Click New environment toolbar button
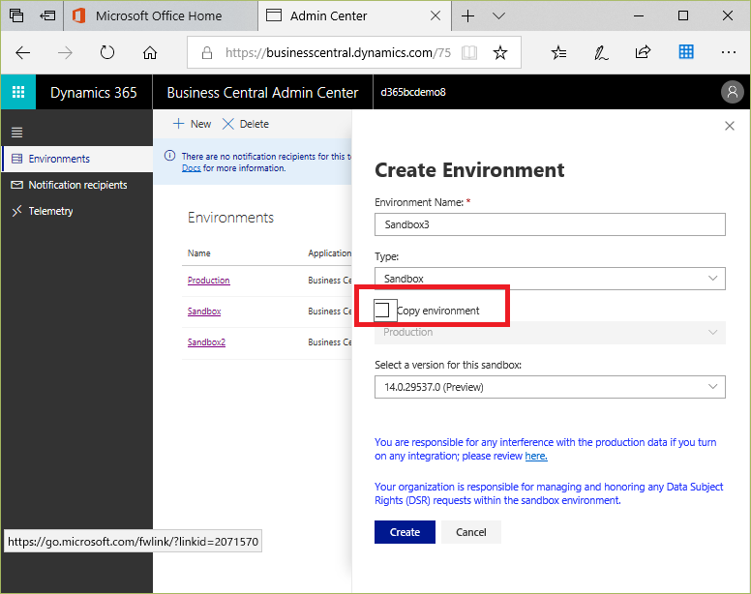The width and height of the screenshot is (751, 594). coord(192,124)
